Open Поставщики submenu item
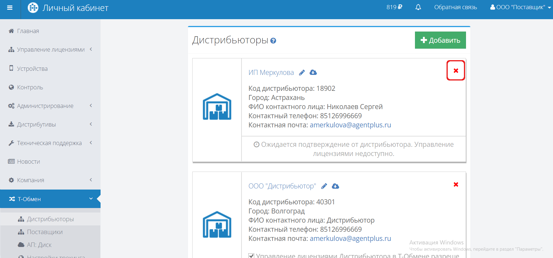553x258 pixels. pos(45,232)
